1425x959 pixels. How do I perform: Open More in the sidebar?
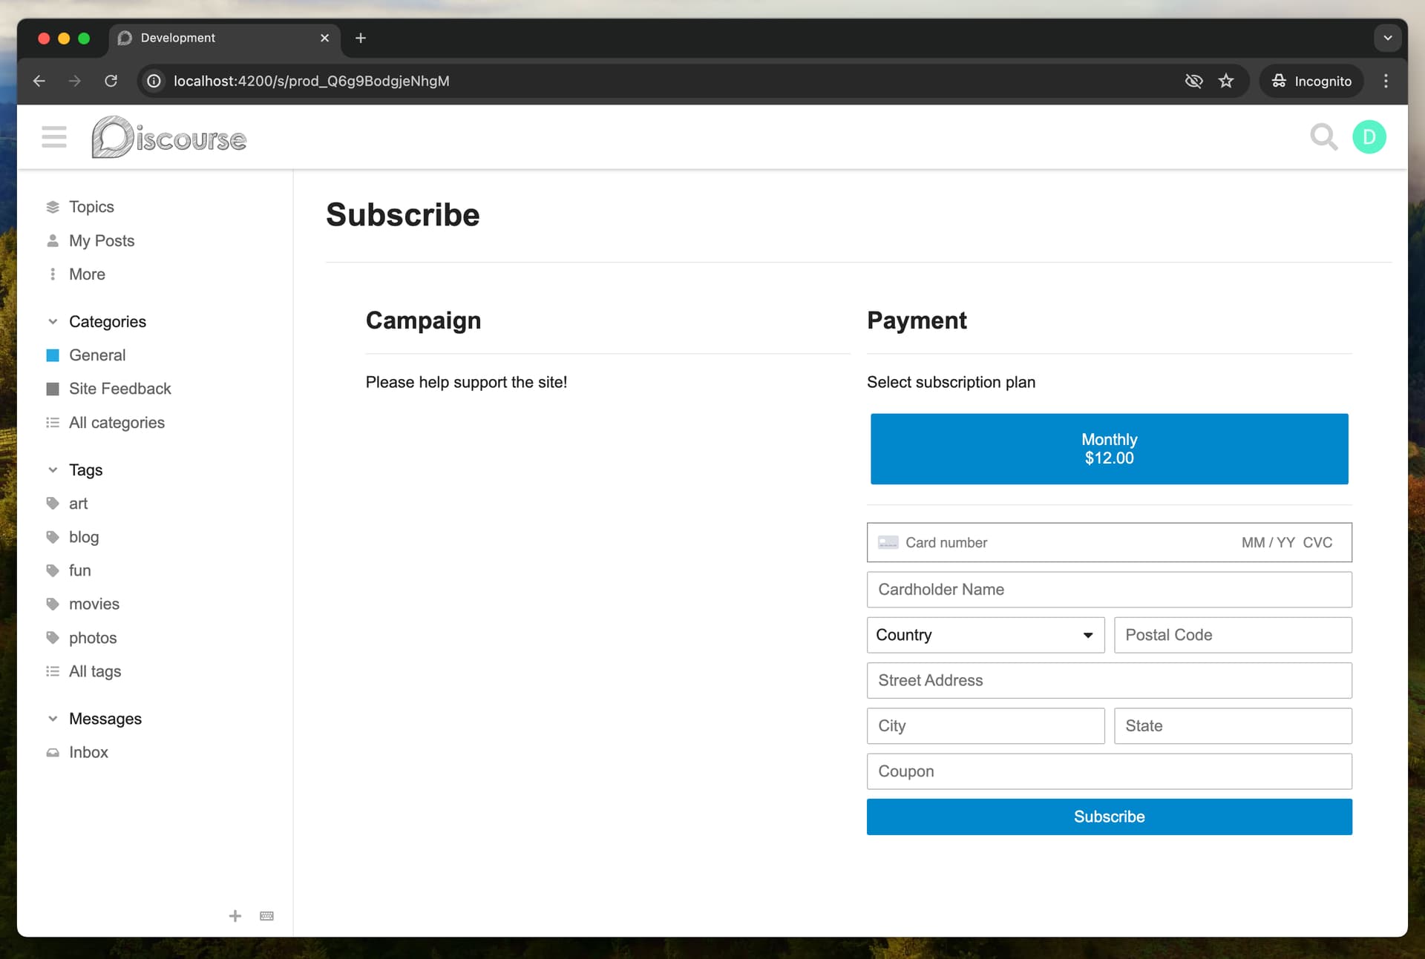[87, 274]
